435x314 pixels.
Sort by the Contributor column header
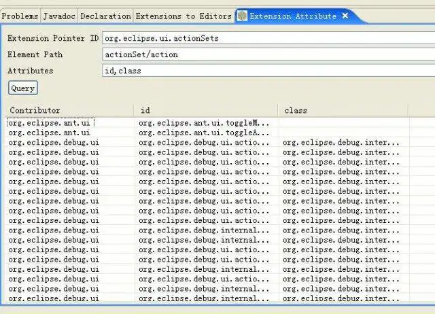pyautogui.click(x=69, y=110)
